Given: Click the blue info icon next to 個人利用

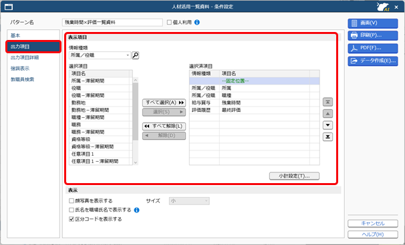Looking at the screenshot, I should pyautogui.click(x=196, y=23).
